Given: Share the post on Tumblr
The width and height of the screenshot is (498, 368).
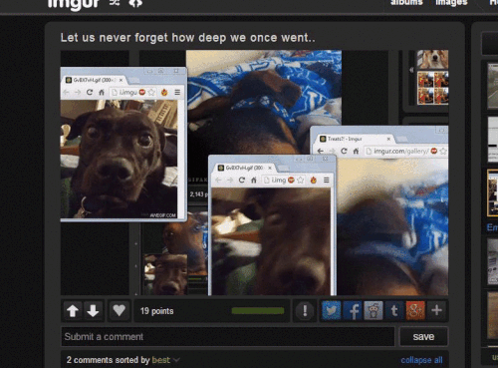Looking at the screenshot, I should [394, 311].
